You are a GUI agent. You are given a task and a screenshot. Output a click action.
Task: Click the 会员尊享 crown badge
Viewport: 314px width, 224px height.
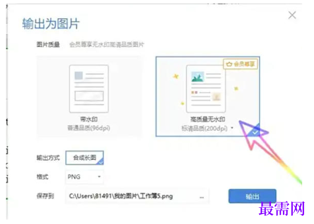coord(240,64)
